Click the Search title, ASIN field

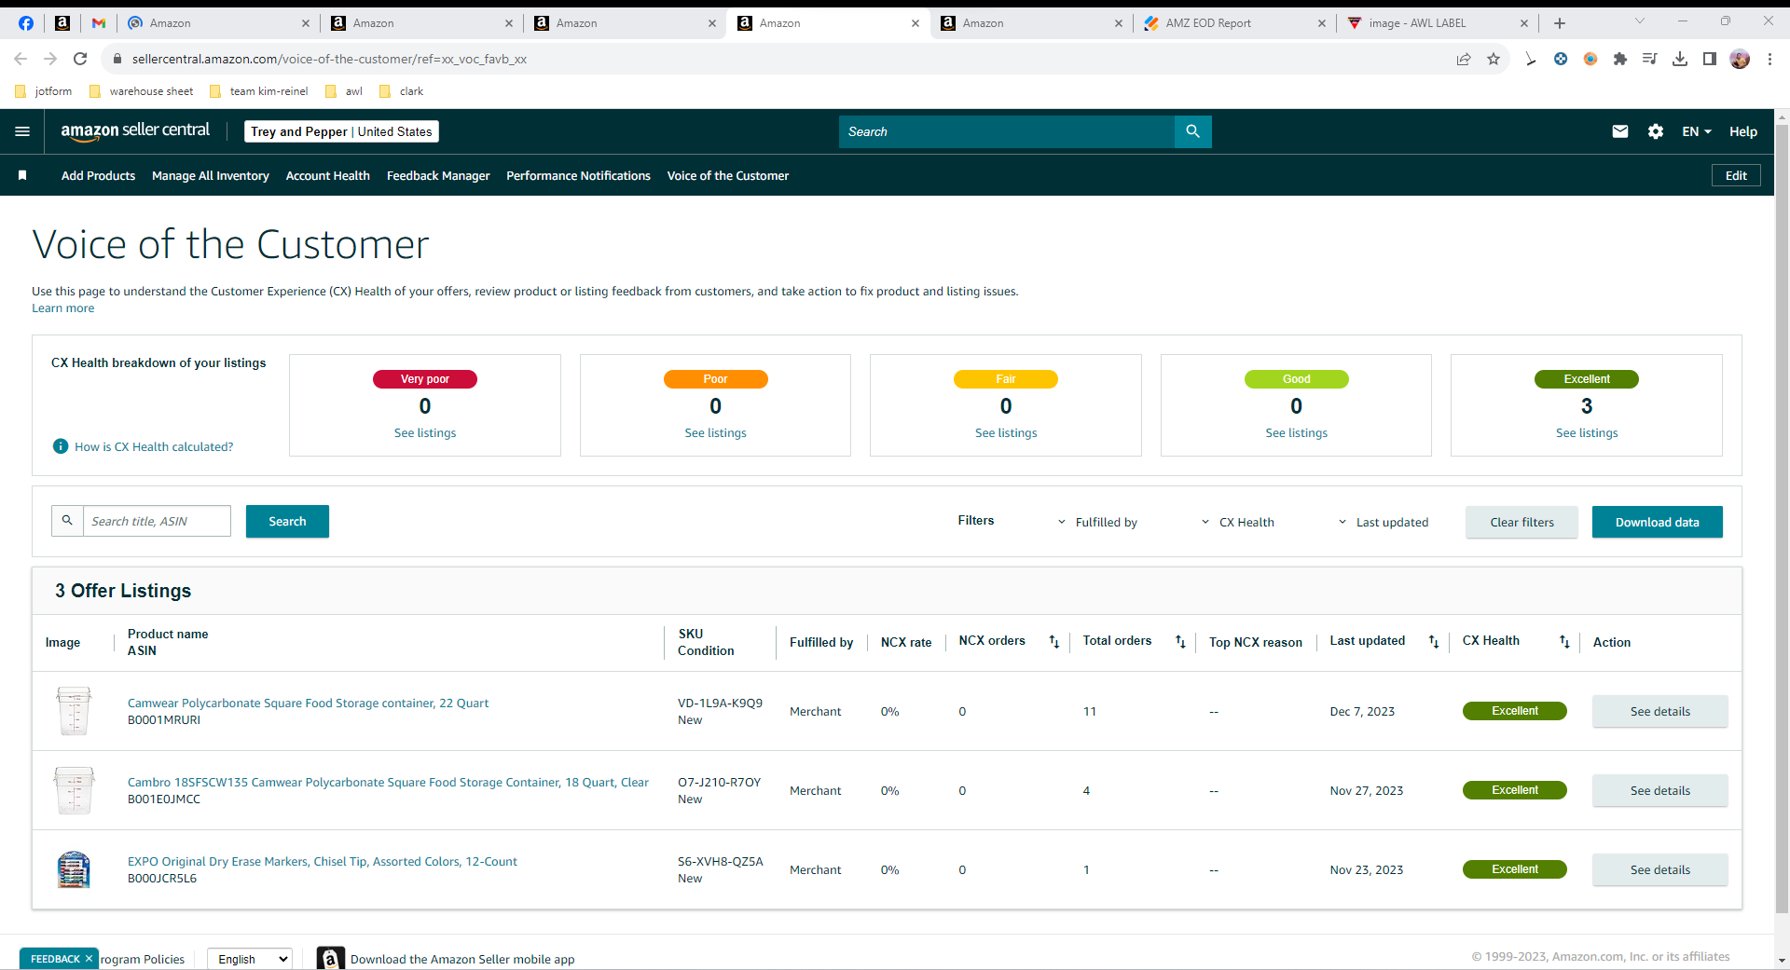[x=157, y=521]
